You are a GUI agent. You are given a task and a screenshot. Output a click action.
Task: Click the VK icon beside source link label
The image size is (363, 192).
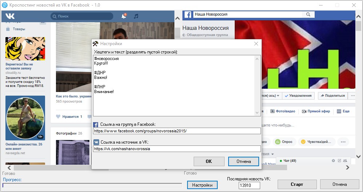tap(96, 142)
